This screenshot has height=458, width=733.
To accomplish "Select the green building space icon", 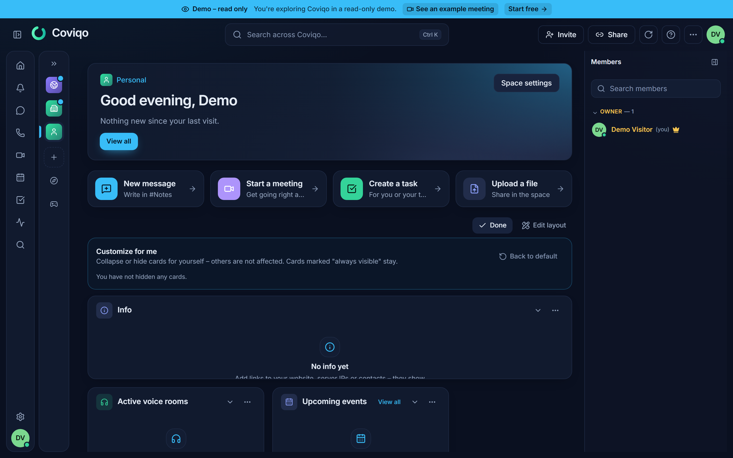I will click(54, 108).
